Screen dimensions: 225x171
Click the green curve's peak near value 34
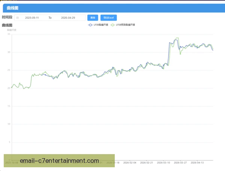177,38
